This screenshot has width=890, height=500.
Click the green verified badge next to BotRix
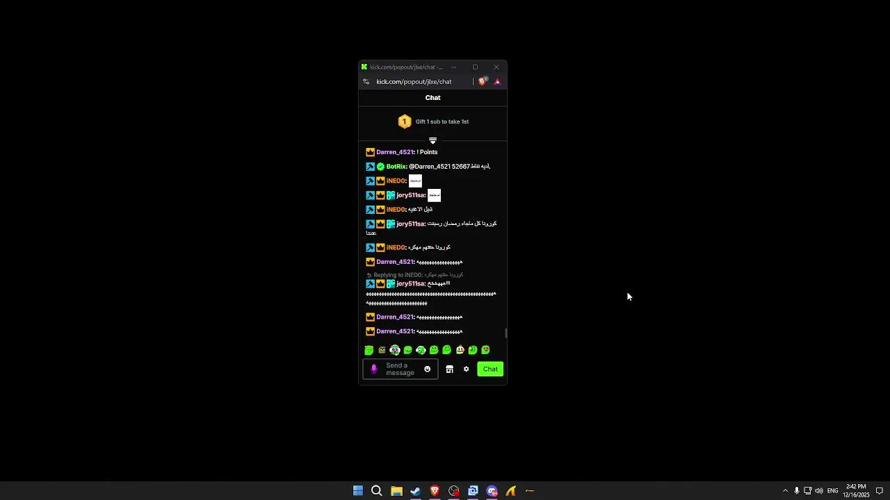click(x=380, y=167)
